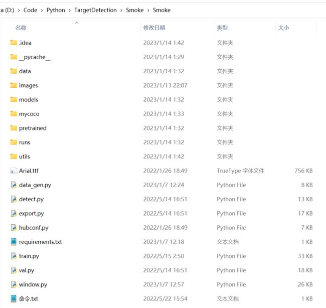The height and width of the screenshot is (308, 326).
Task: Click the date '2022/5/15 2:50' of train.py
Action: [x=164, y=256]
